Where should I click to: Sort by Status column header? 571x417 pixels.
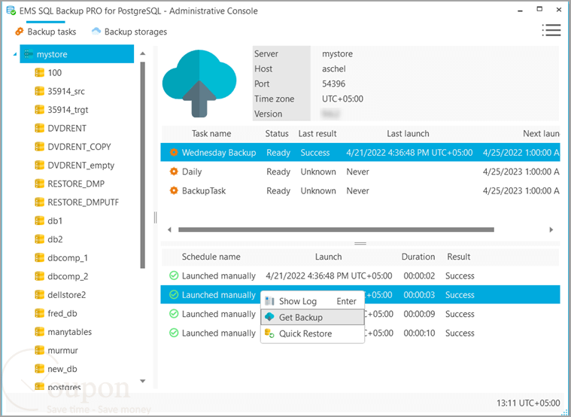[x=277, y=134]
